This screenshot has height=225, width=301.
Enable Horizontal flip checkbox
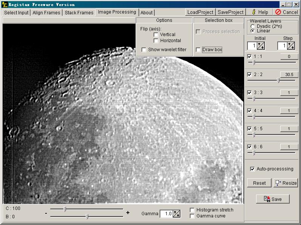(156, 41)
